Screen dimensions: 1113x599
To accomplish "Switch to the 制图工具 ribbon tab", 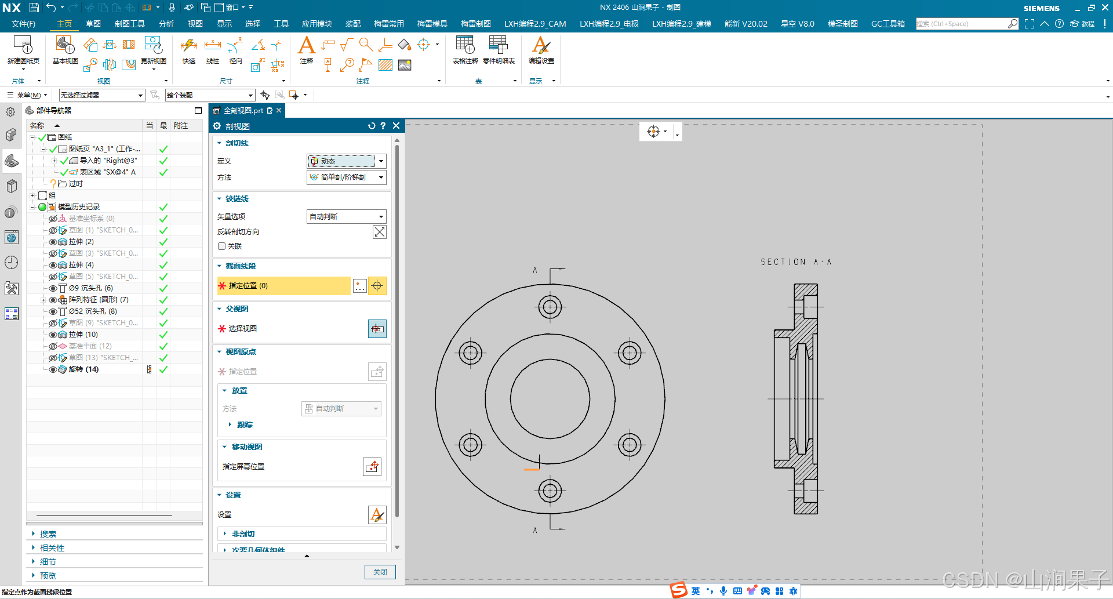I will [130, 24].
